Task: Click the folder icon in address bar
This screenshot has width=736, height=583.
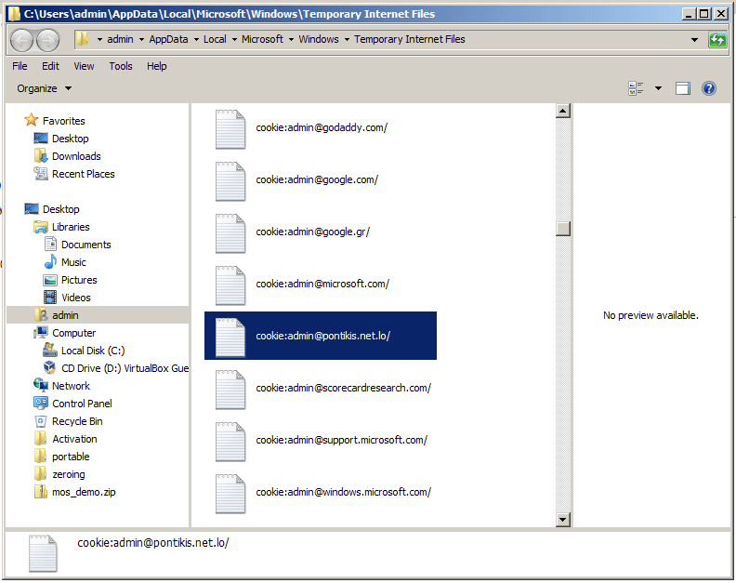Action: click(x=83, y=39)
